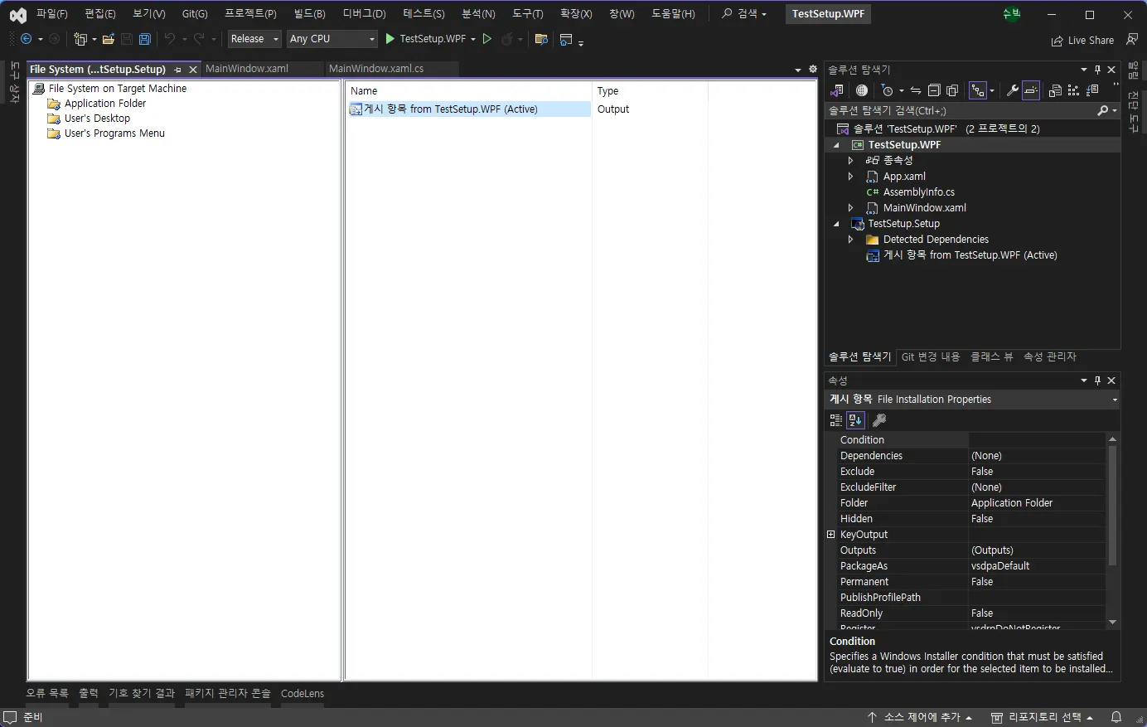
Task: Start debugging TestSetup.WPF with the green play button
Action: click(390, 39)
